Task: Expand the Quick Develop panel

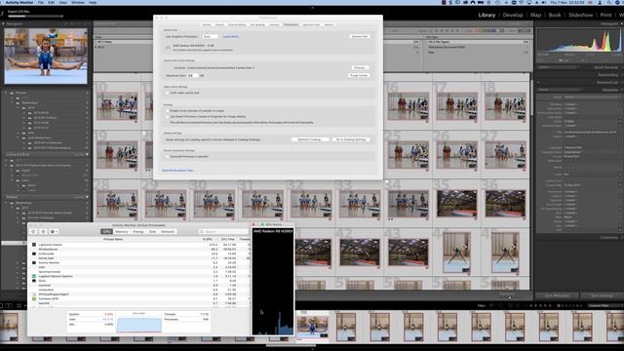Action: click(x=605, y=67)
